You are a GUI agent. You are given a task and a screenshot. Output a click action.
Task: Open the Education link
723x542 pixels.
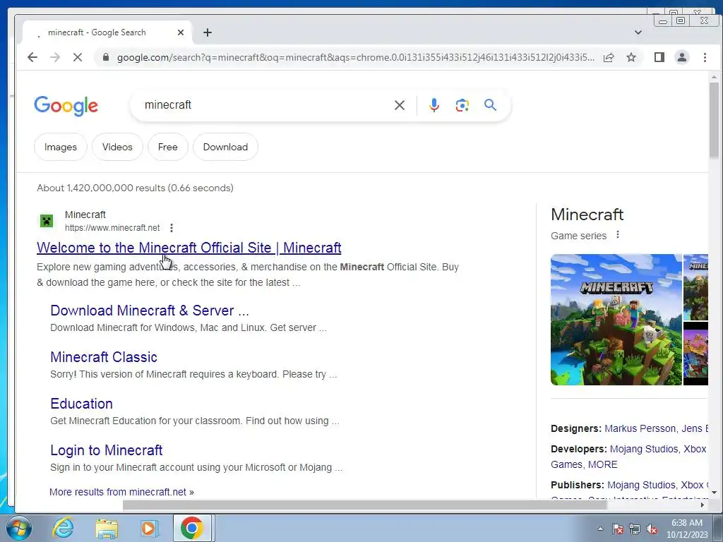[82, 403]
